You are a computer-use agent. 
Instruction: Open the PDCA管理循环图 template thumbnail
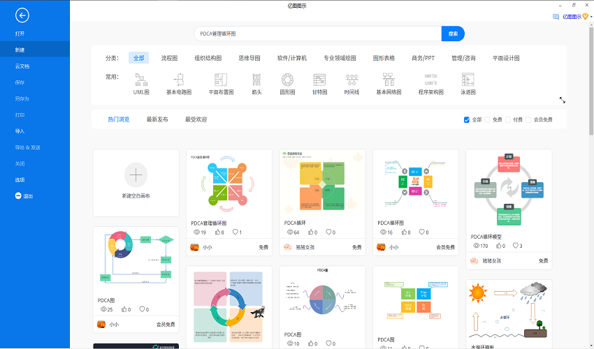coord(229,184)
